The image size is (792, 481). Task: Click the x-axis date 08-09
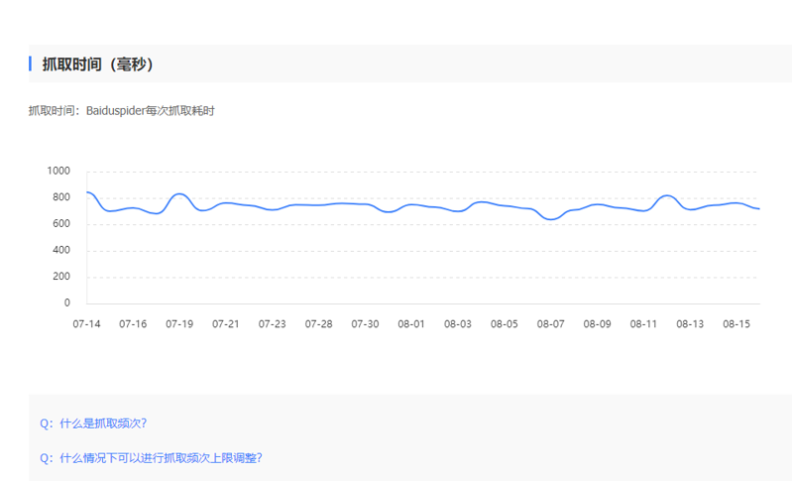click(597, 324)
